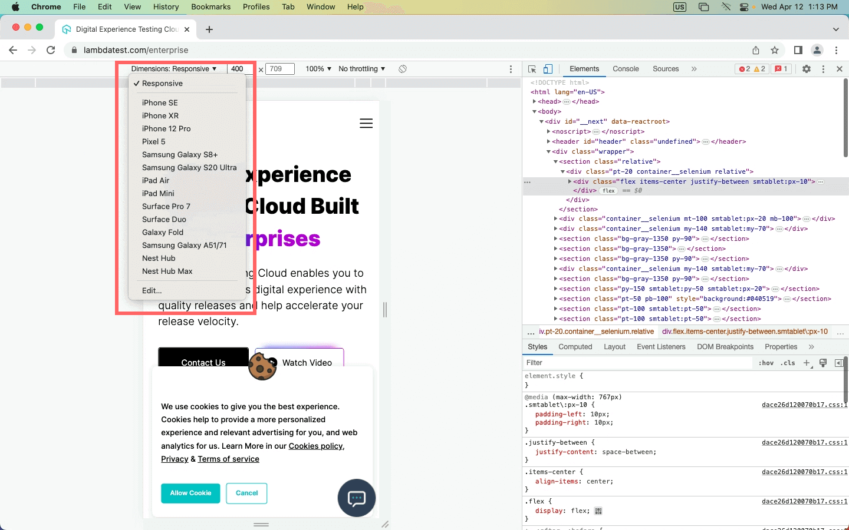Screen dimensions: 849x530
Task: Toggle the .cls class editor
Action: (788, 363)
